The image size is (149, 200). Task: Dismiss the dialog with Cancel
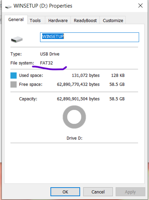(x=98, y=192)
